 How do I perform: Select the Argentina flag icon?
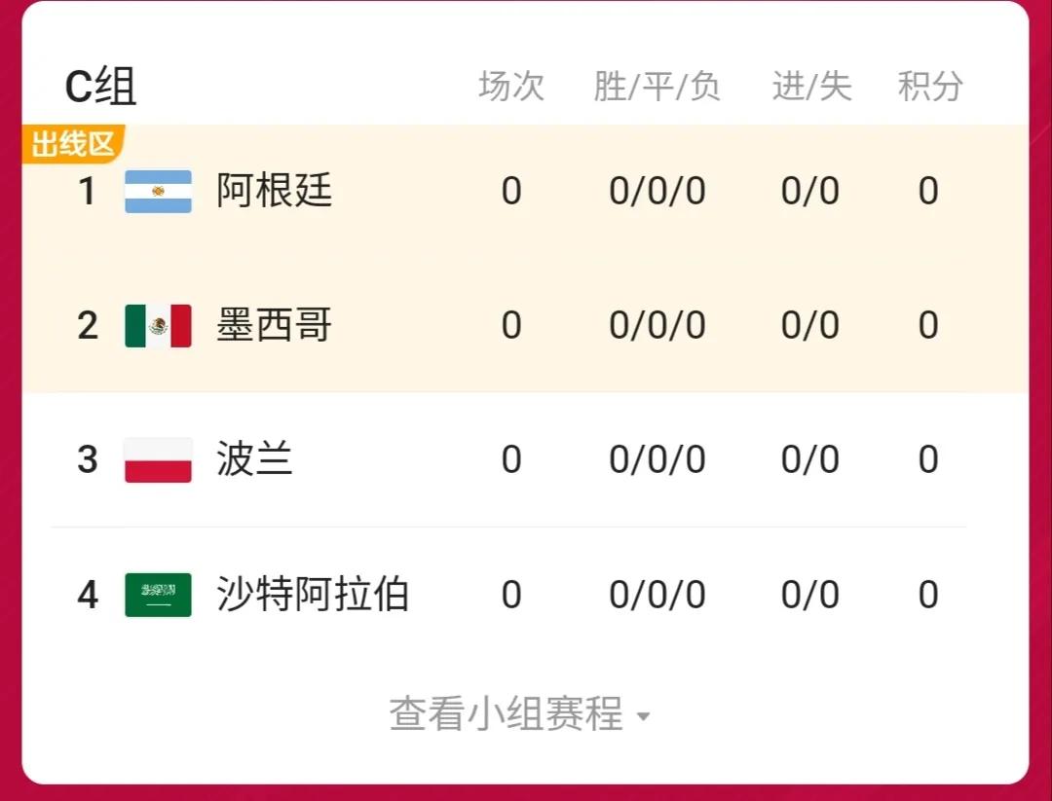[158, 192]
